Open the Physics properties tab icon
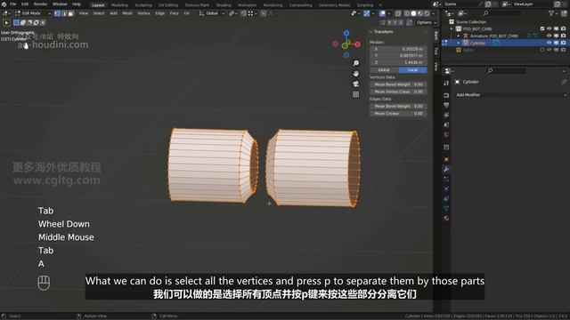 coord(446,189)
